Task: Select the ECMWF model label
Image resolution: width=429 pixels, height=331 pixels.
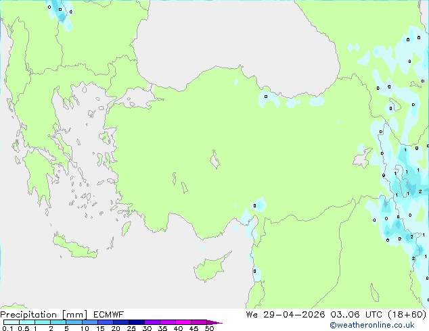Action: [109, 315]
